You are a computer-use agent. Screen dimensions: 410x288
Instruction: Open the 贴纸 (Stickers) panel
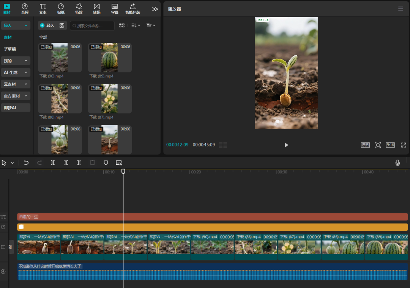tap(60, 8)
